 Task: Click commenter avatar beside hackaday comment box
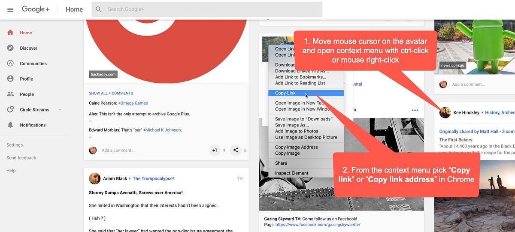point(93,150)
